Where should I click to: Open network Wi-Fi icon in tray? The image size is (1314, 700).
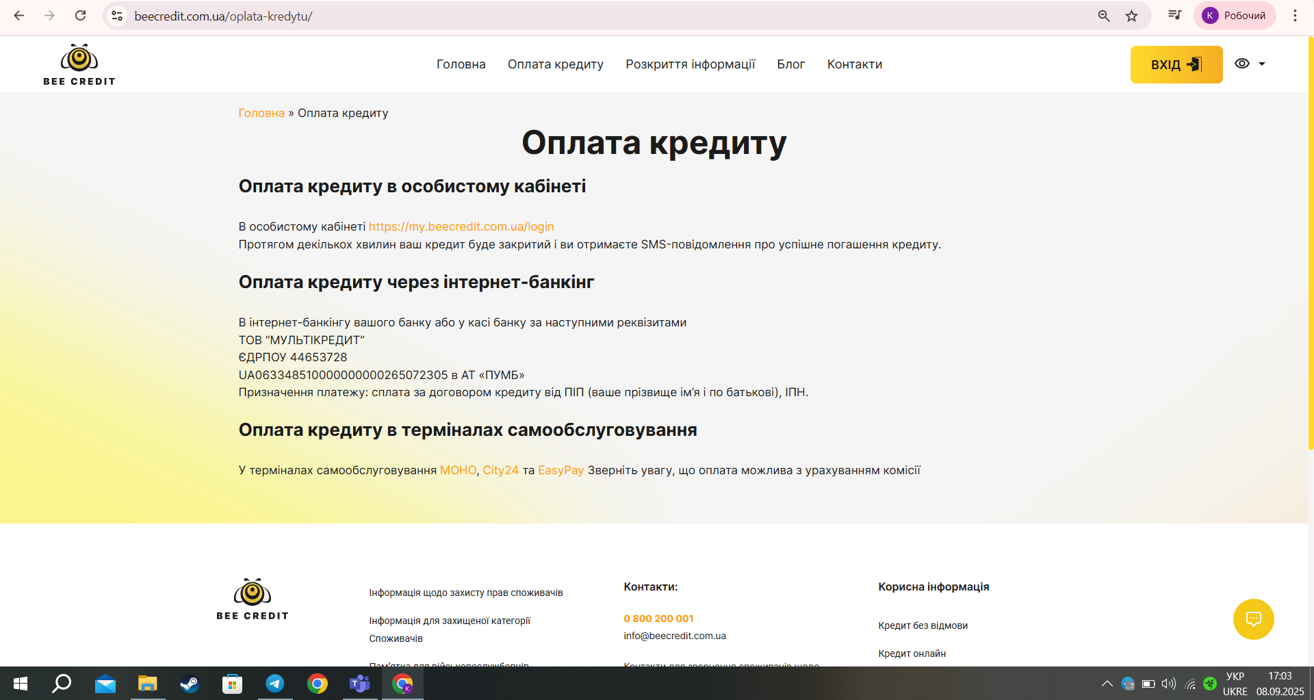point(1190,684)
